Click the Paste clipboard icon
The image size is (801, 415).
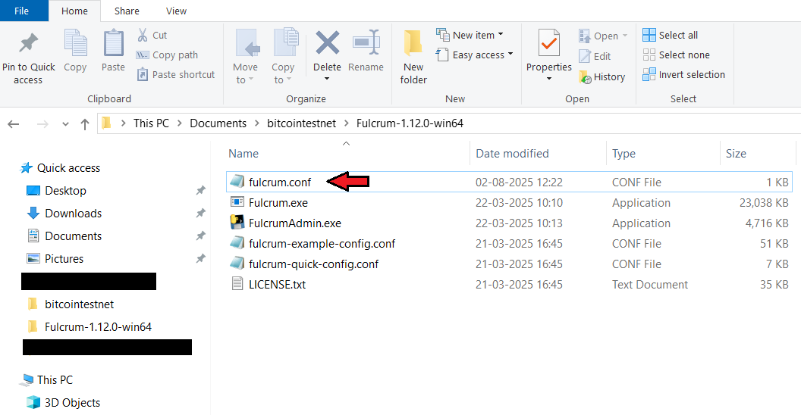(114, 43)
